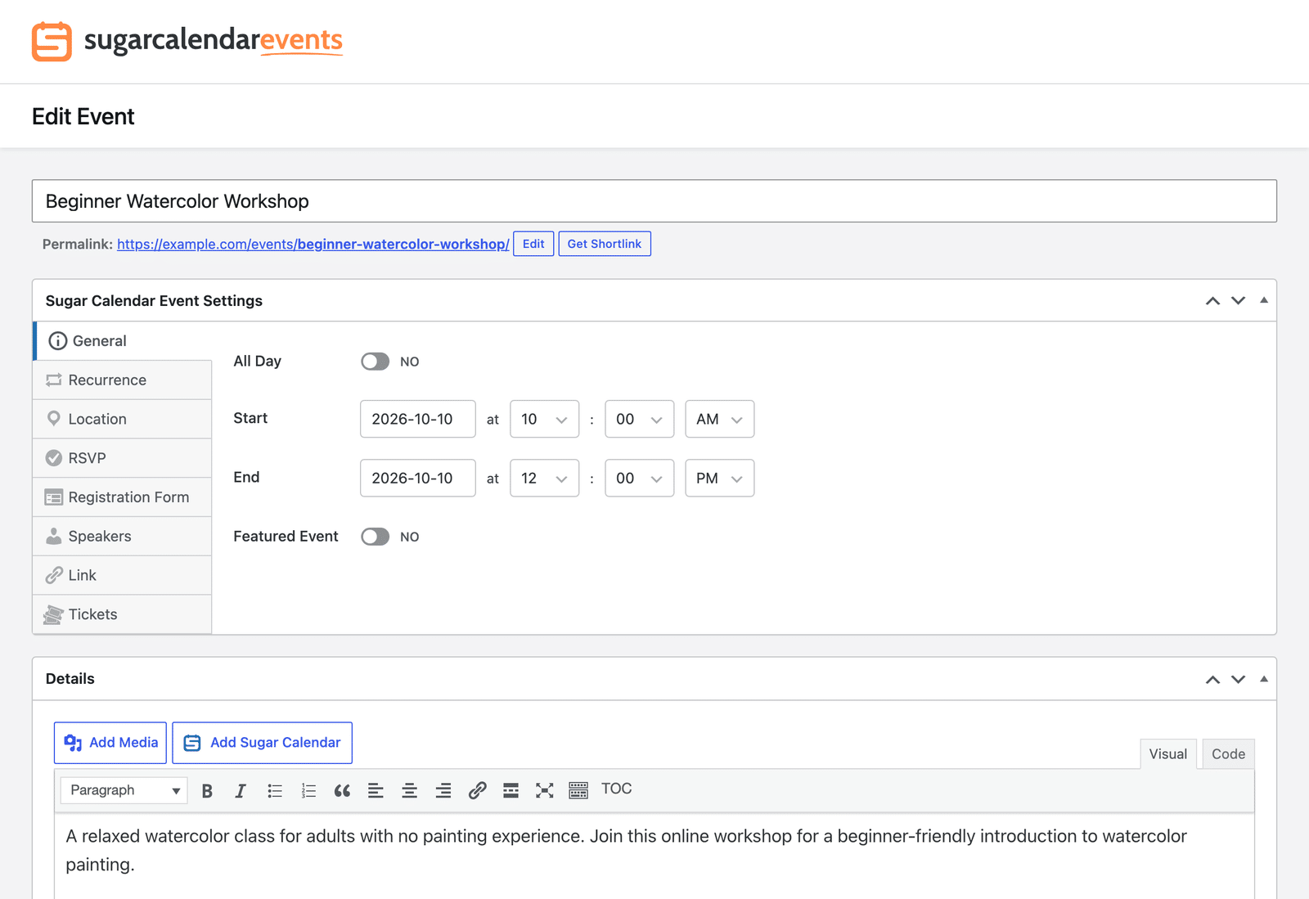
Task: Move Details panel down
Action: pos(1239,679)
